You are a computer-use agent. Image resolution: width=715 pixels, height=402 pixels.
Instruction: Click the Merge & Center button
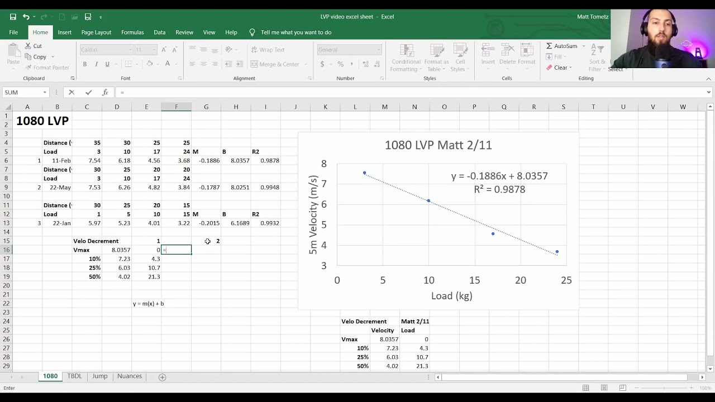click(275, 64)
